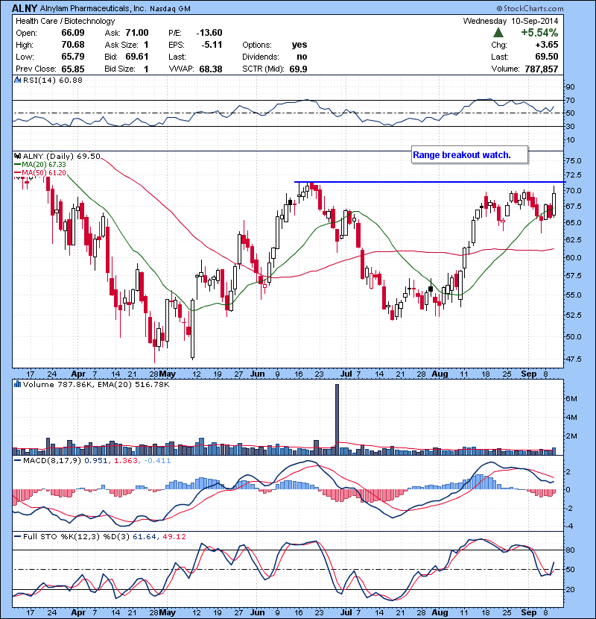Image resolution: width=596 pixels, height=619 pixels.
Task: Click the green up-triangle change indicator
Action: 498,33
